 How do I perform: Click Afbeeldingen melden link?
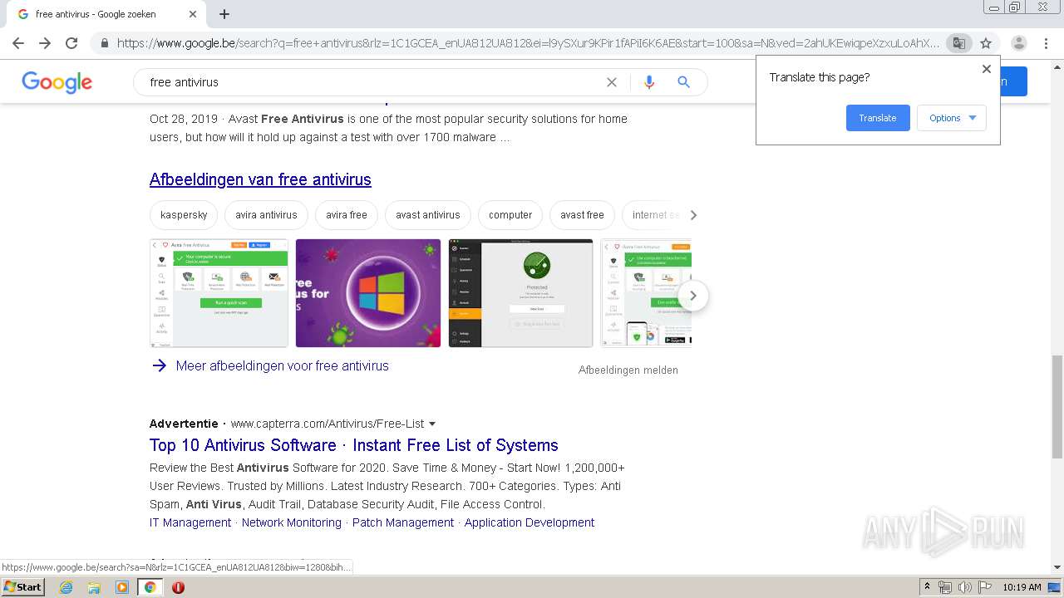pos(628,370)
